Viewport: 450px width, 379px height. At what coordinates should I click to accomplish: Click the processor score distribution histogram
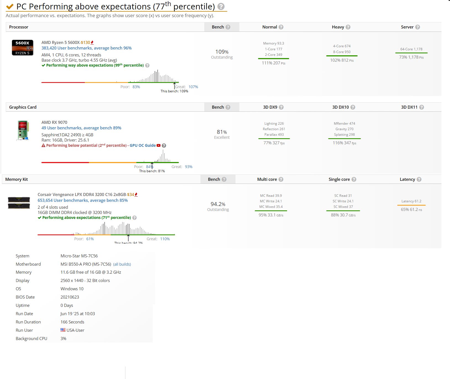click(x=110, y=76)
